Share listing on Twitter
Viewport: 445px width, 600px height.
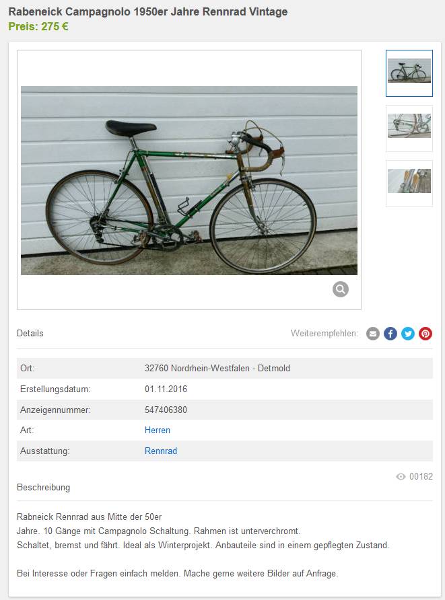[408, 334]
